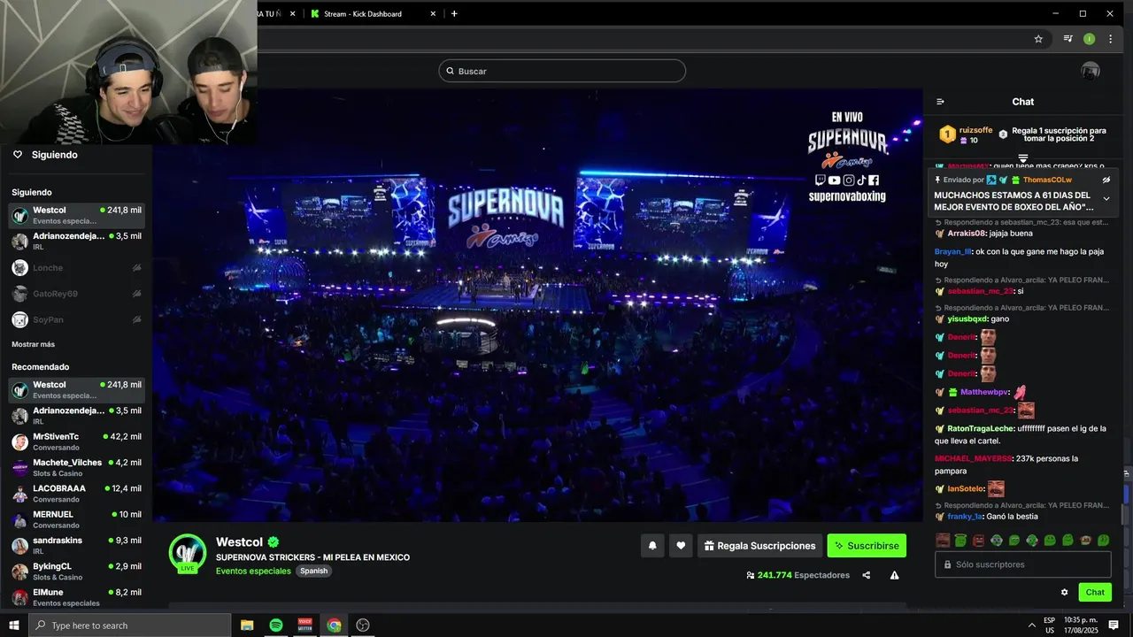Click the Spanish language tag

313,571
